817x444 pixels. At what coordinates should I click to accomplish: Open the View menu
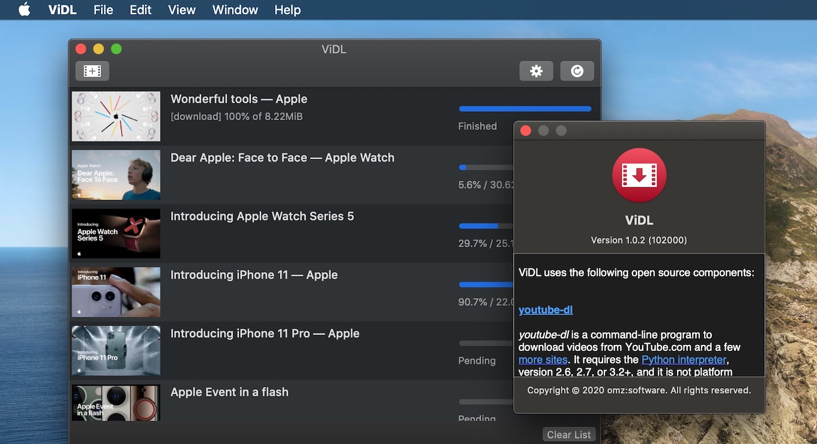point(182,10)
